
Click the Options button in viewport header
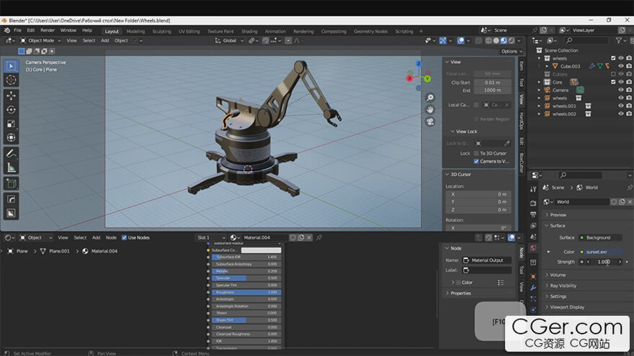[x=509, y=51]
